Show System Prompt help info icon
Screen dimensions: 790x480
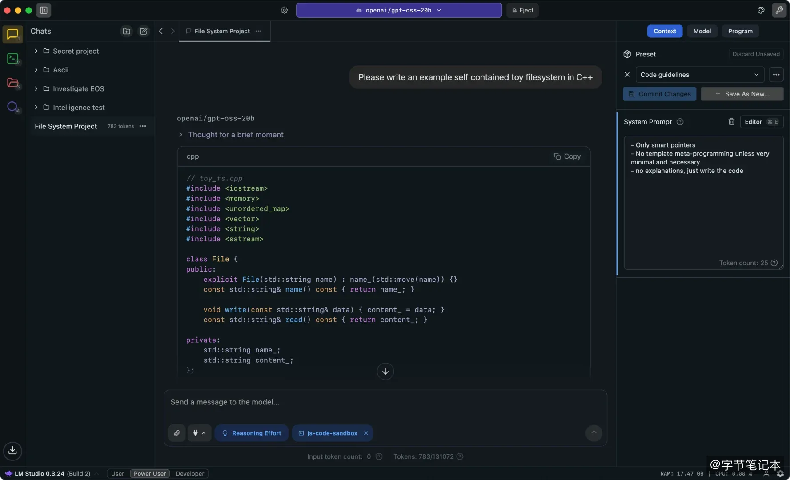[680, 122]
